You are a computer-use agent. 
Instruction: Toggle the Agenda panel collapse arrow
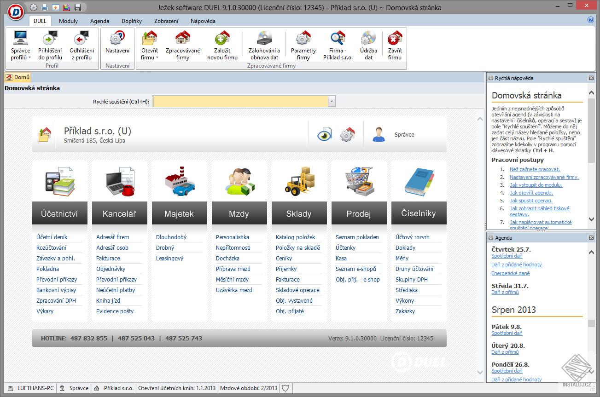pyautogui.click(x=491, y=238)
